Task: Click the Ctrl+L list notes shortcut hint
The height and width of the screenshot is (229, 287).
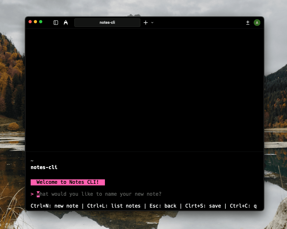Action: click(114, 206)
